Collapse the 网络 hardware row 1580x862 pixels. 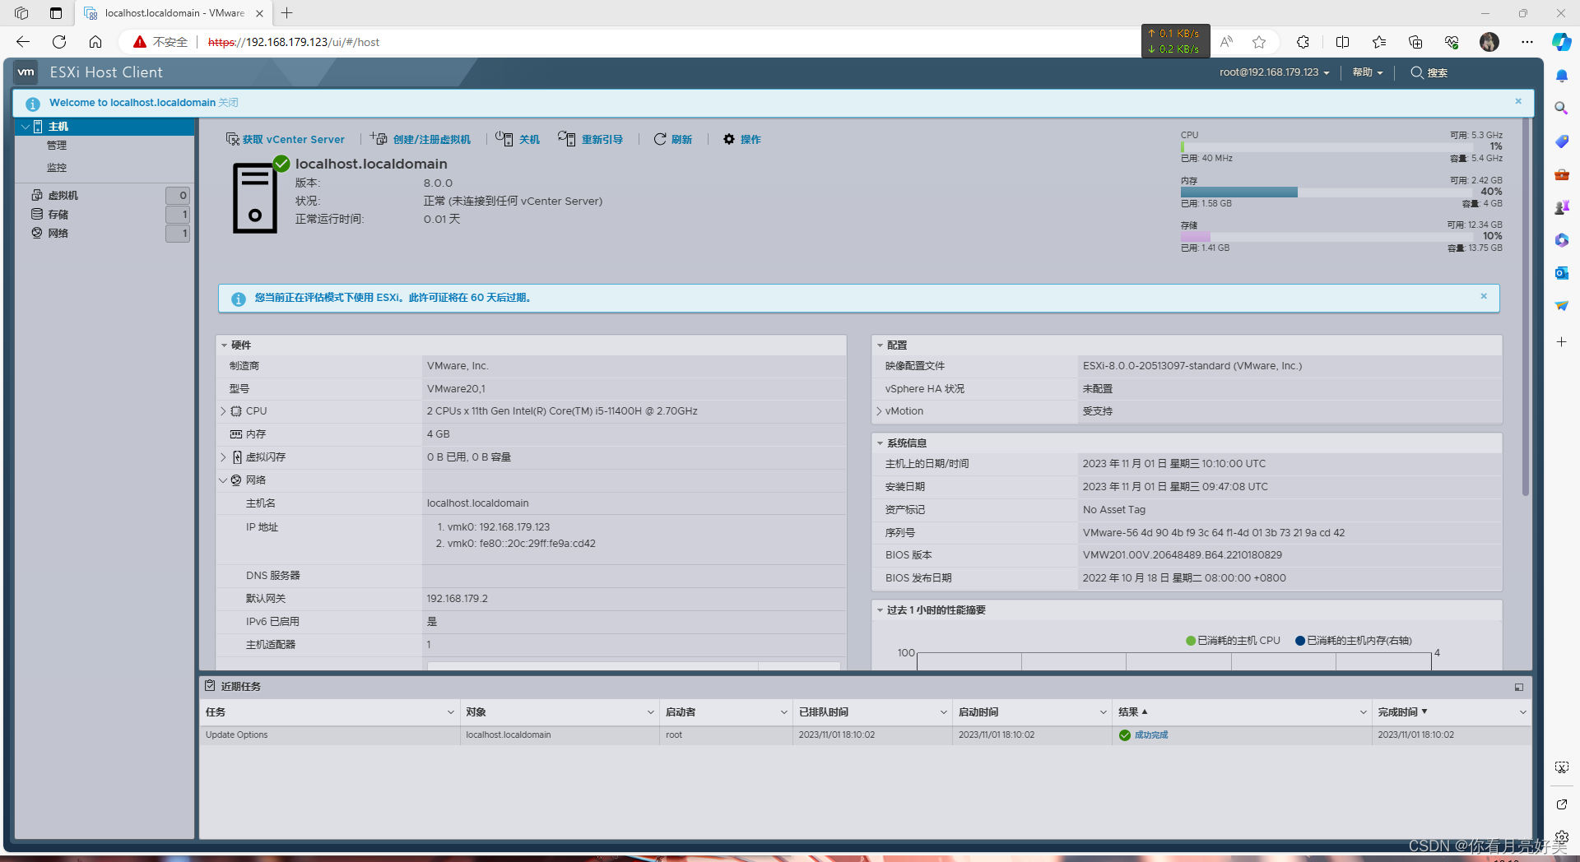click(x=223, y=480)
